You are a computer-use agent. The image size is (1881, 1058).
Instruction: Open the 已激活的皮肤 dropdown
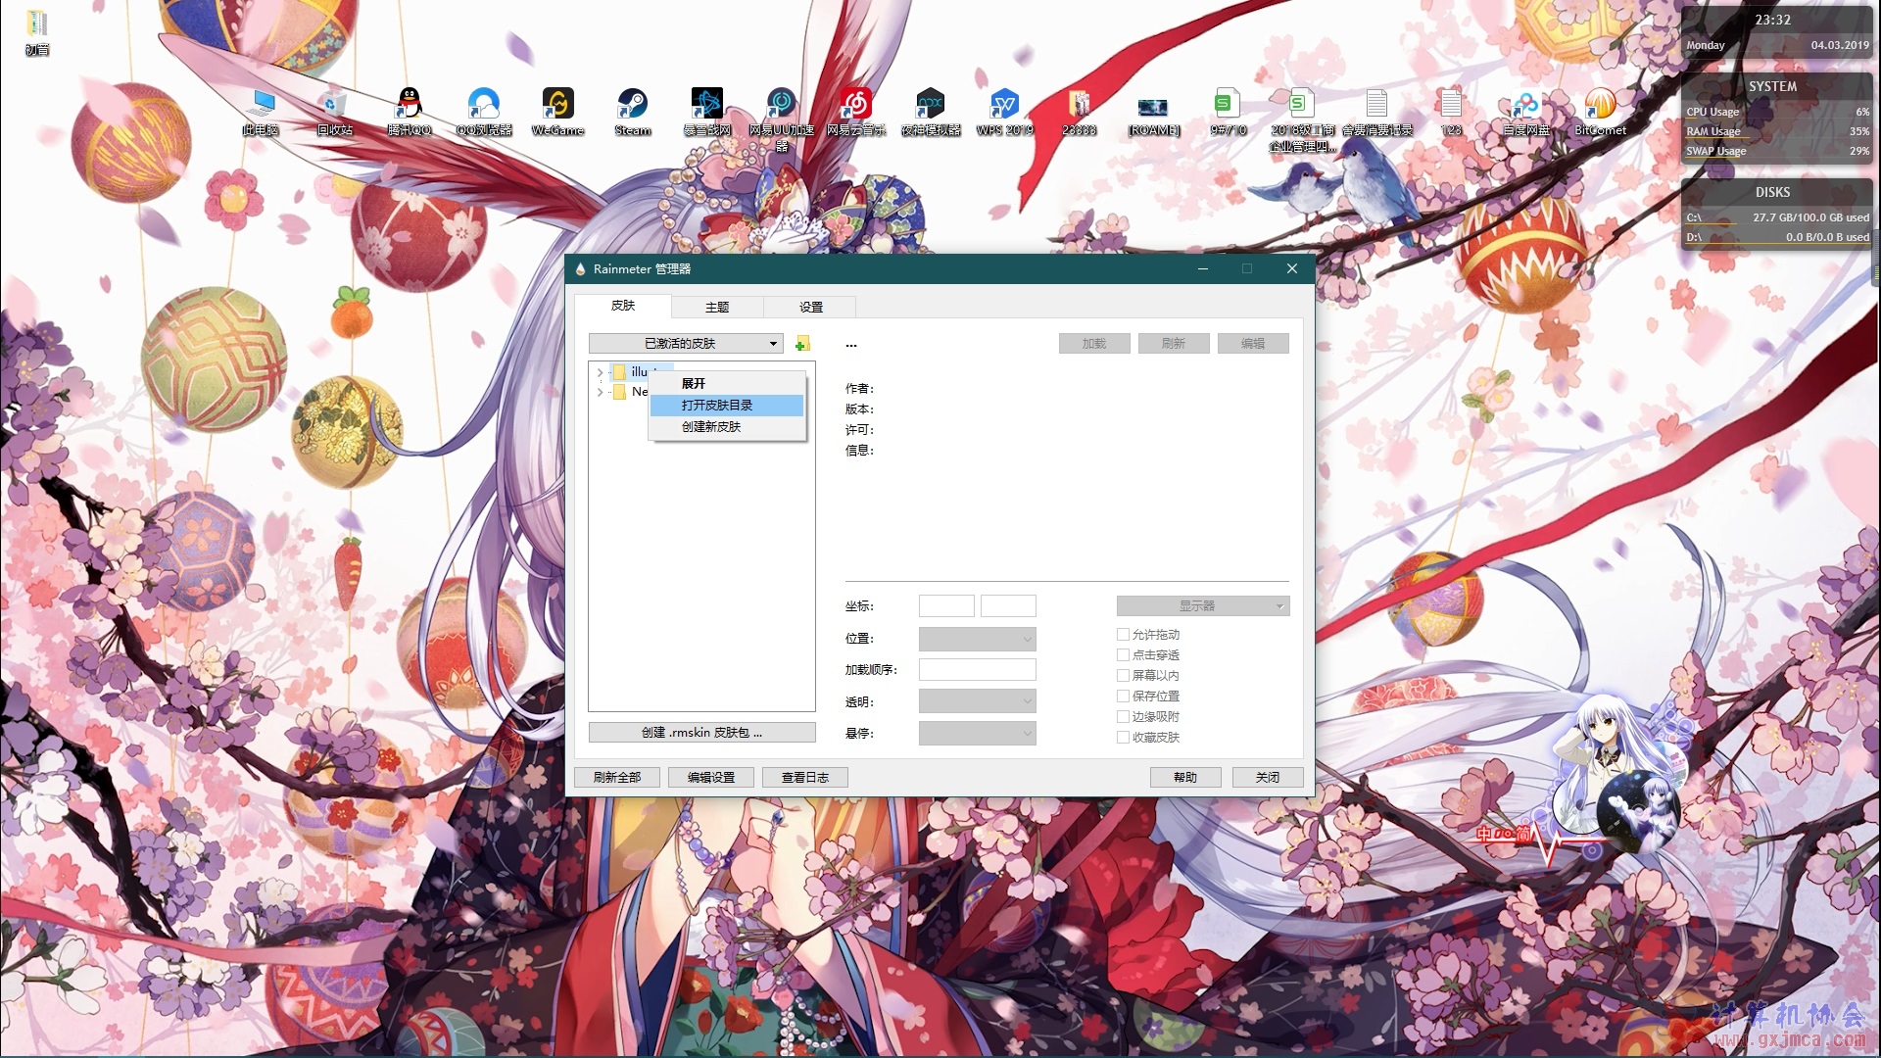click(x=686, y=344)
